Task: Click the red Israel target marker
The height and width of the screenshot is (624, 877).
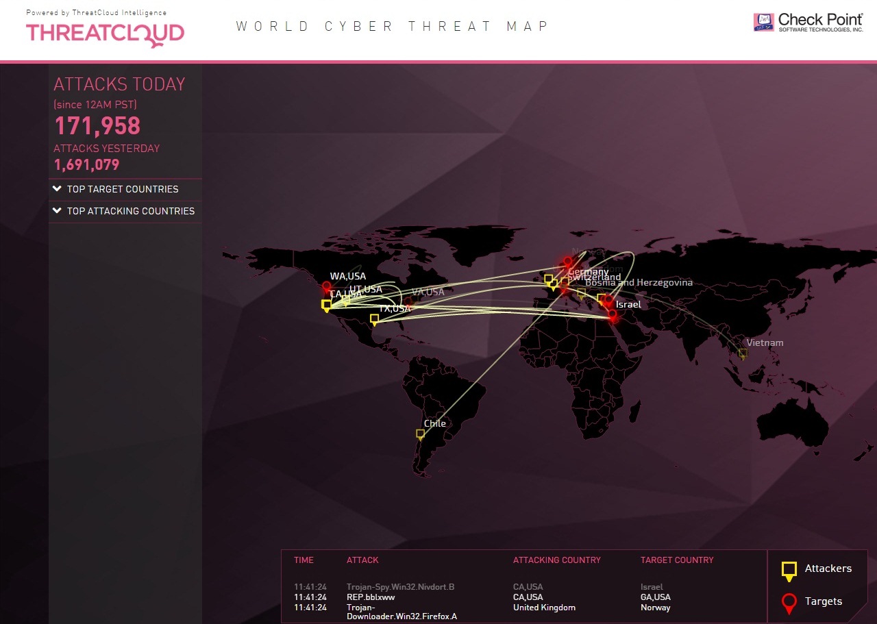Action: click(612, 316)
